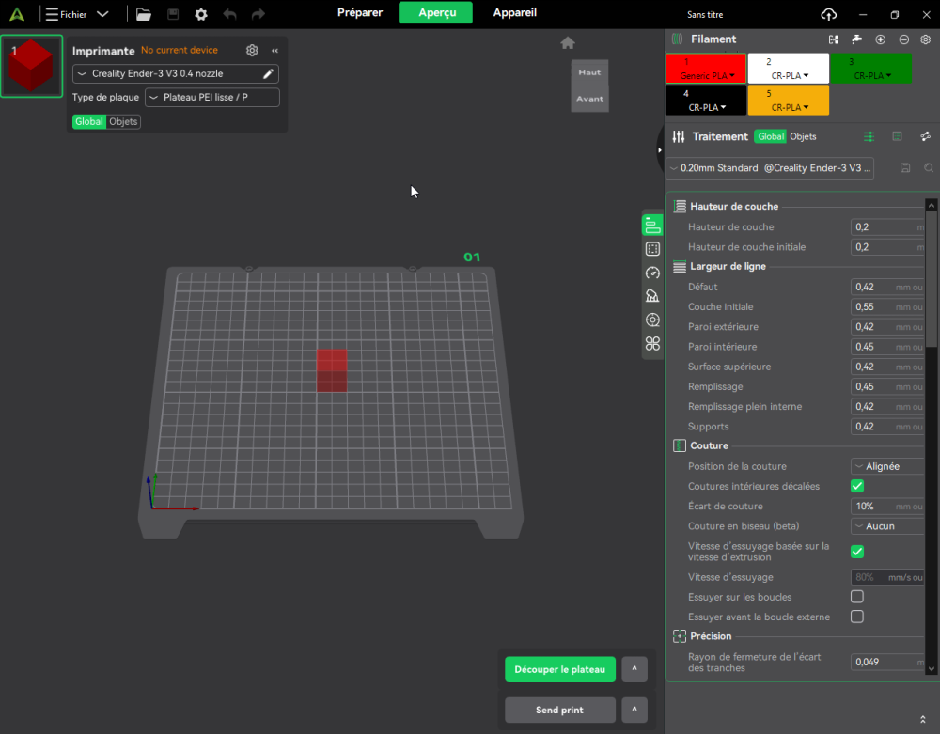Select the speed gauge tab icon
940x734 pixels.
(x=652, y=273)
